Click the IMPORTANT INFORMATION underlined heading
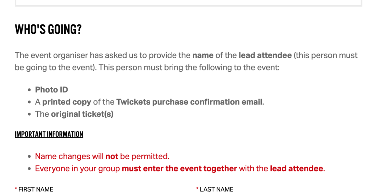This screenshot has width=376, height=193. pos(49,134)
